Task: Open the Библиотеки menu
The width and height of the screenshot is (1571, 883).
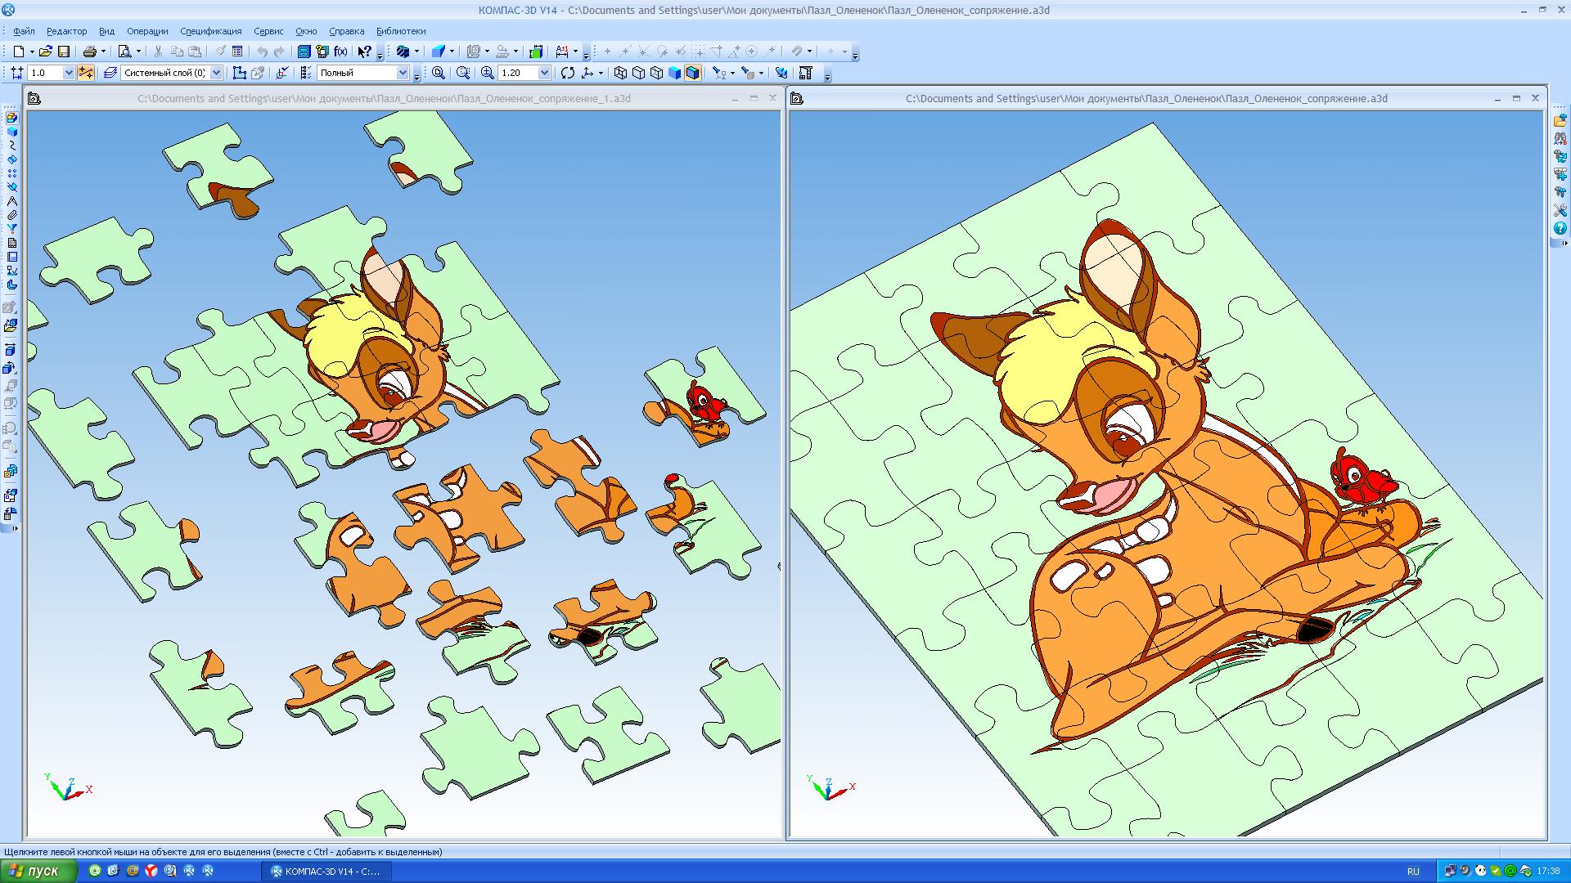Action: [401, 31]
